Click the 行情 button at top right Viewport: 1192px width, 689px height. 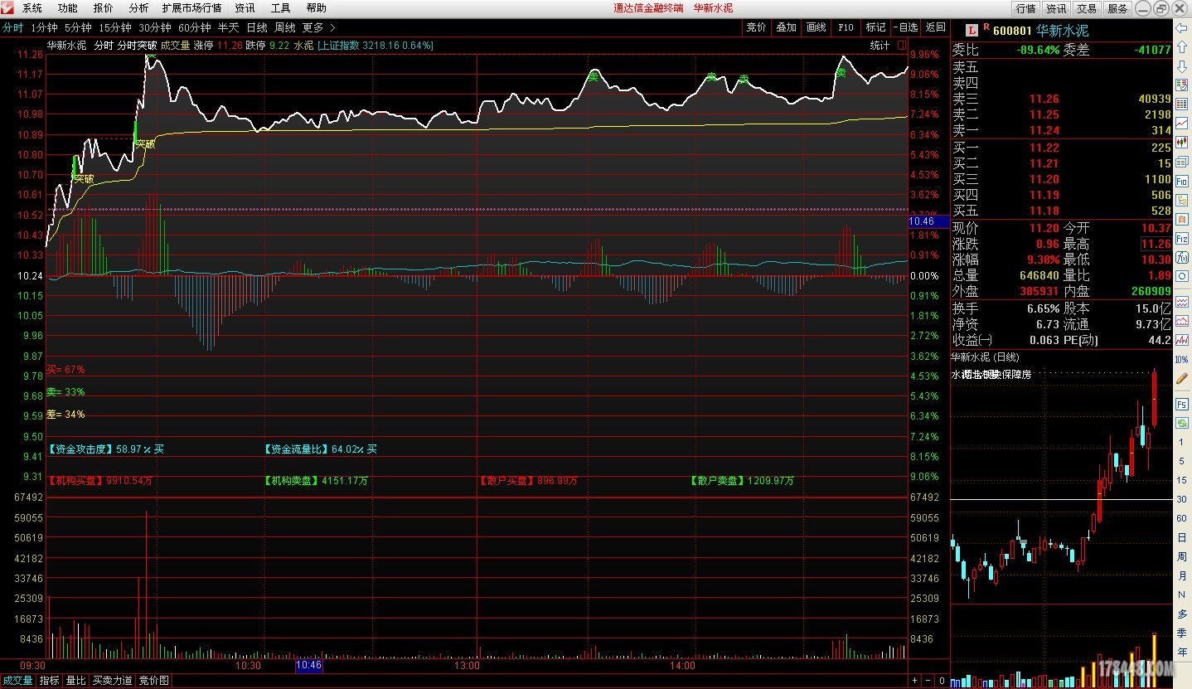coord(1025,8)
